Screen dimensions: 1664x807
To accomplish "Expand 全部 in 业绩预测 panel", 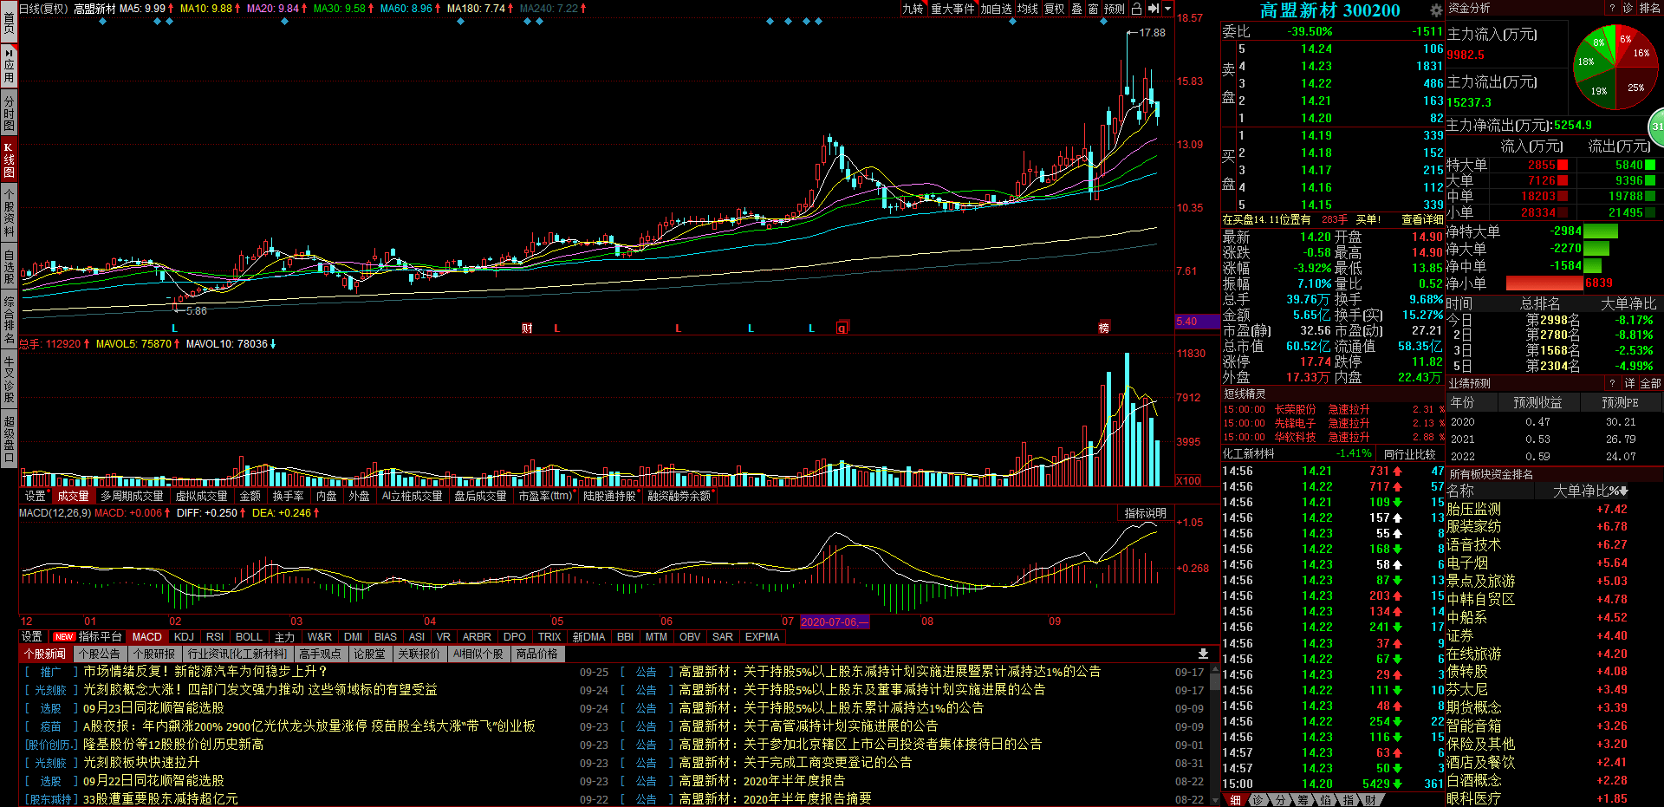I will coord(1651,383).
